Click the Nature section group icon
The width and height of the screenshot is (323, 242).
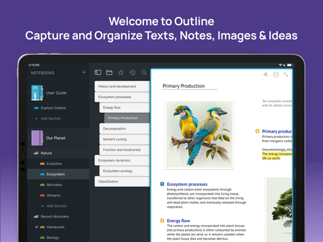[36, 153]
